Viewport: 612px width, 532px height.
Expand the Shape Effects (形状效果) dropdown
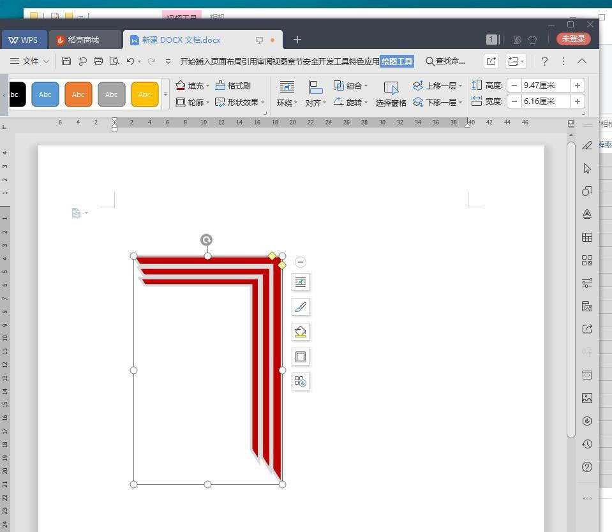(263, 103)
